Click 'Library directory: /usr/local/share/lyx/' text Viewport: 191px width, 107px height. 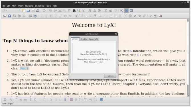point(94,59)
